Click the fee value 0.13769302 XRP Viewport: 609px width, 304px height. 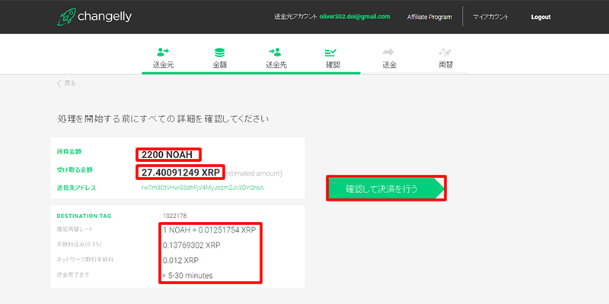[192, 245]
